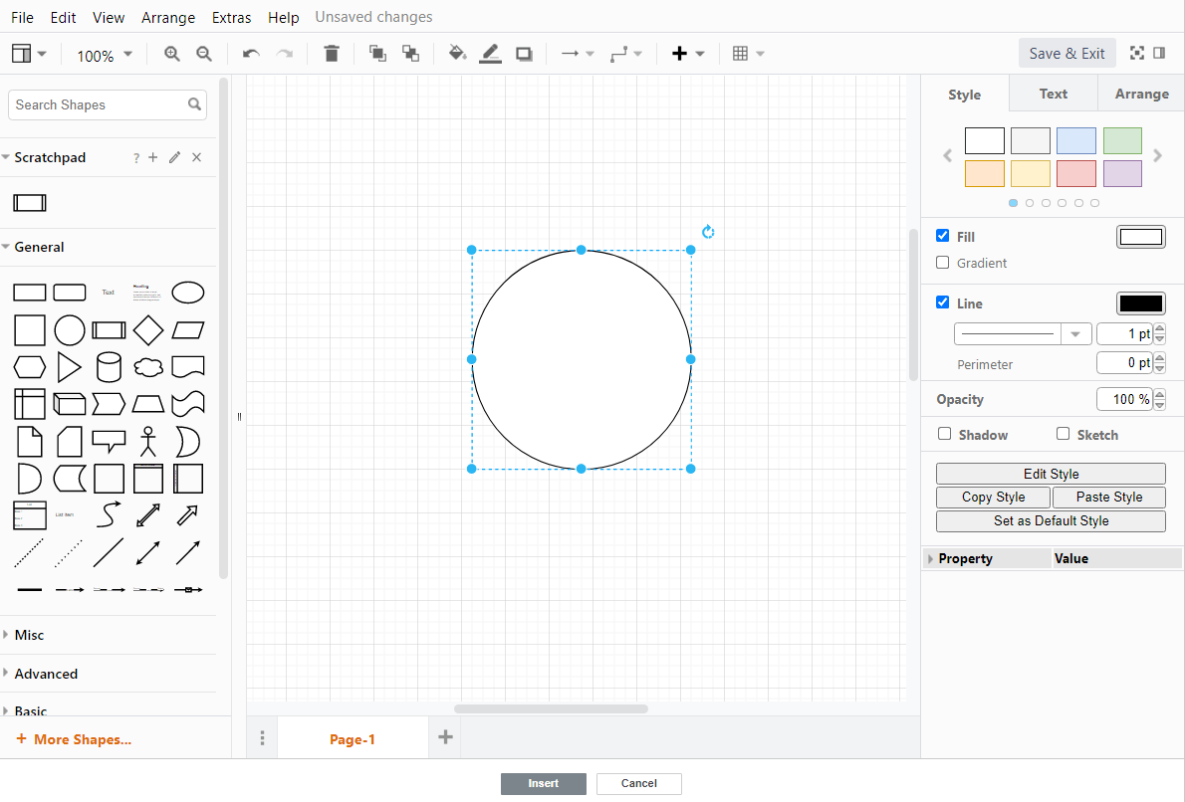1185x802 pixels.
Task: Select the Shadow toolbar icon
Action: 524,53
